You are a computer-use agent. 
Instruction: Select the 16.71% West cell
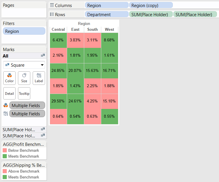tap(109, 71)
